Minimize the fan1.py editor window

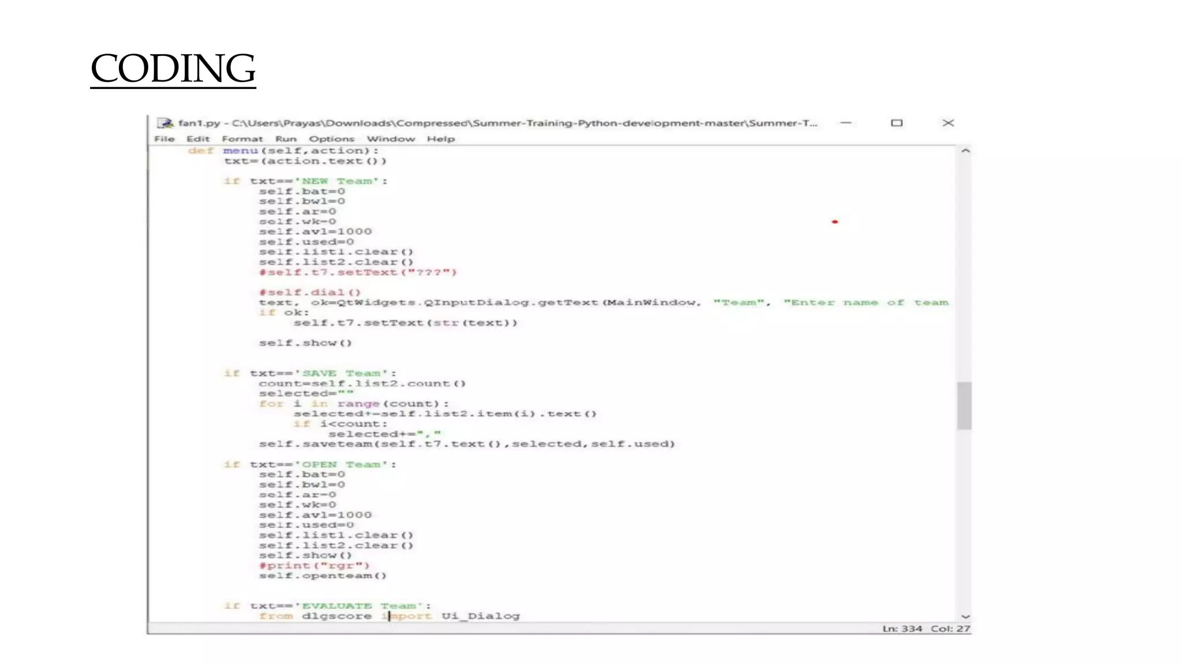pos(846,123)
